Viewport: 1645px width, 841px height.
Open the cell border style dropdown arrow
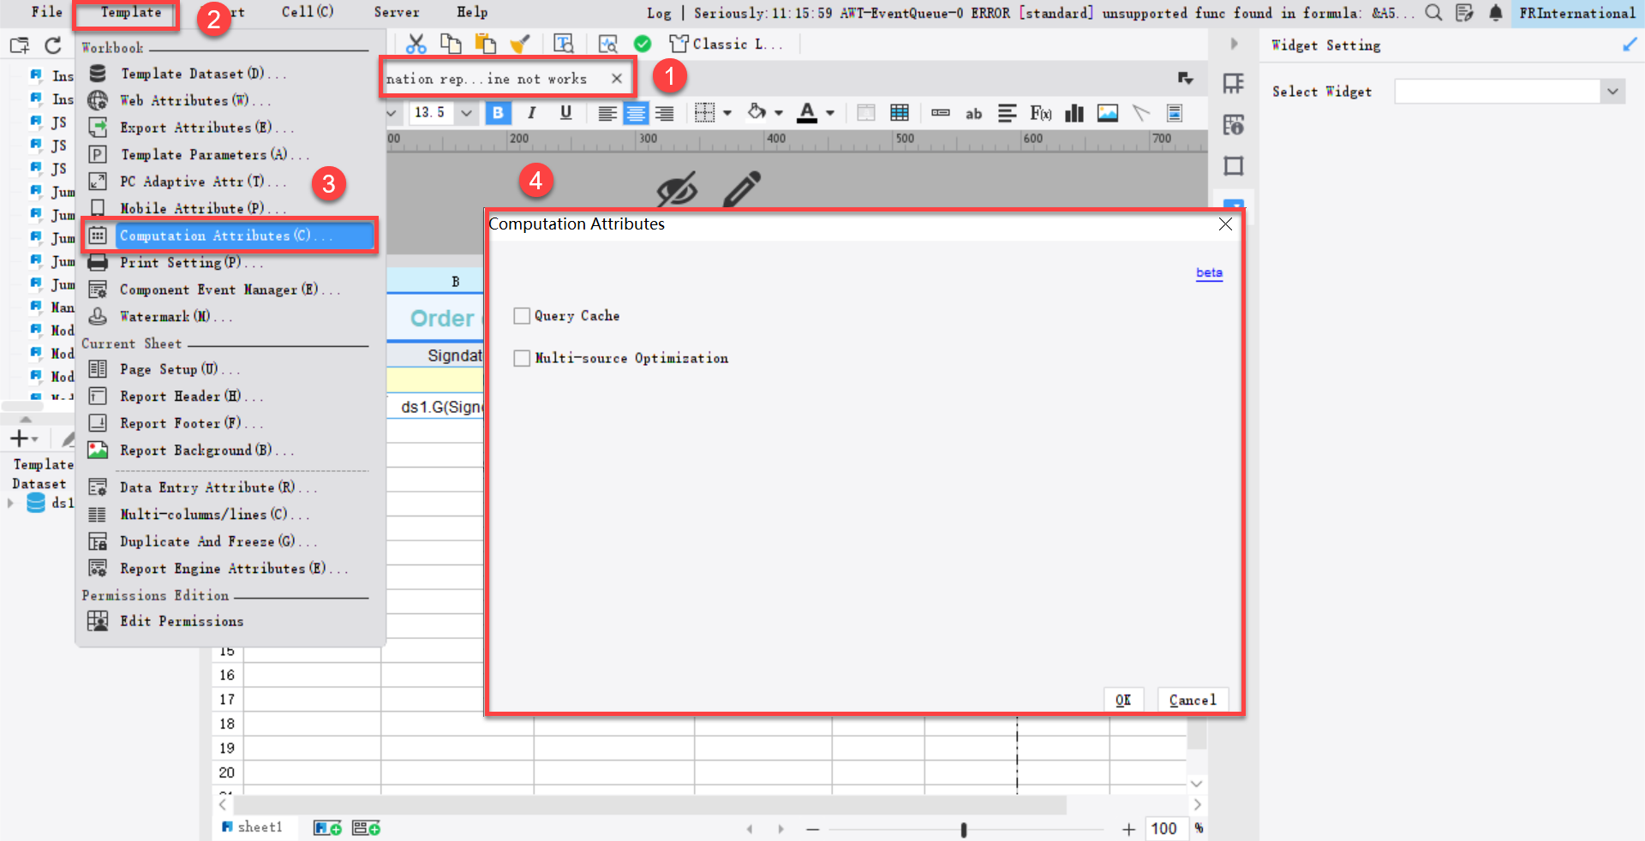[x=727, y=113]
